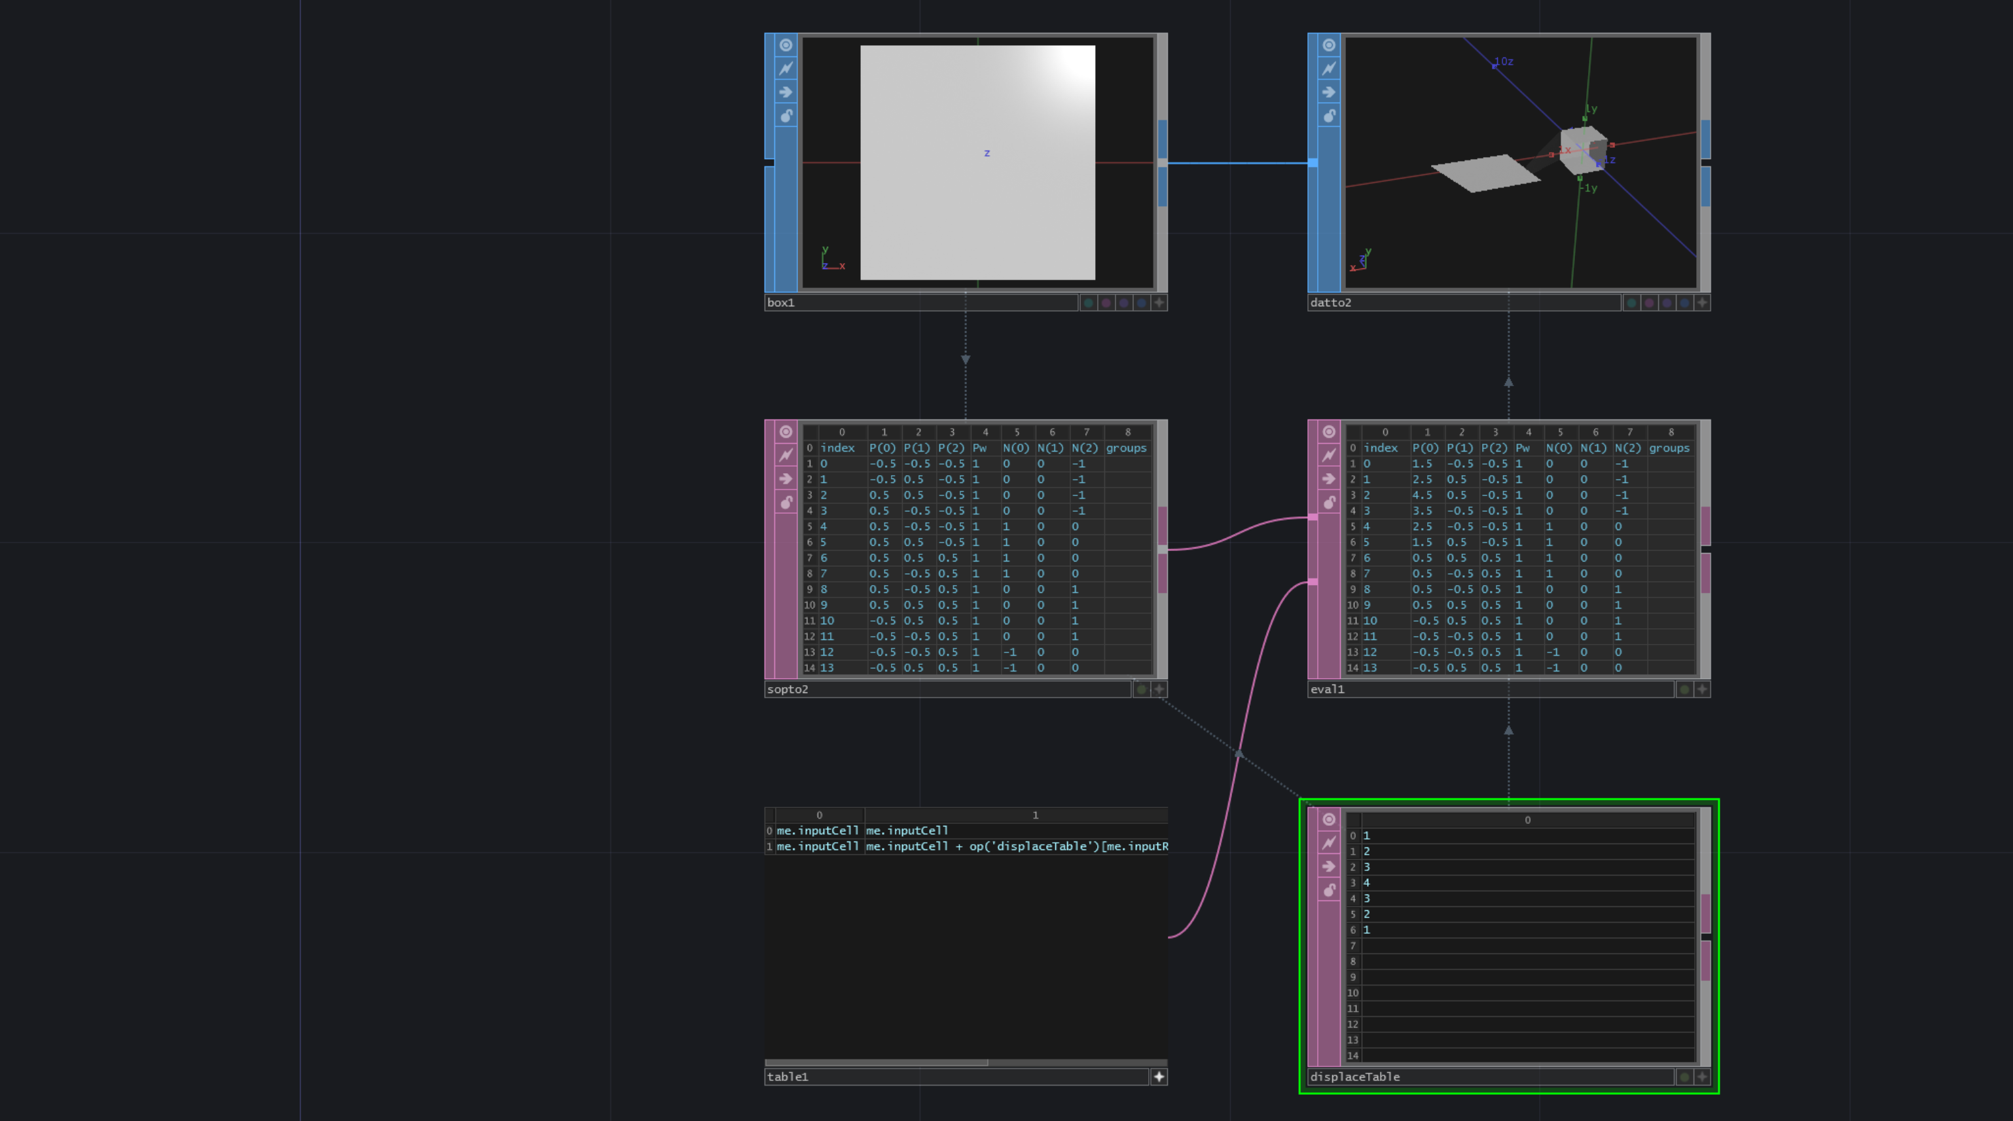Click the plus viewer toggle on datto2
This screenshot has height=1121, width=2013.
(1702, 302)
